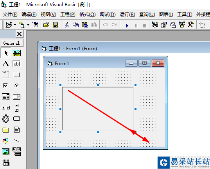Open Add Project dropdown arrow

[15, 25]
